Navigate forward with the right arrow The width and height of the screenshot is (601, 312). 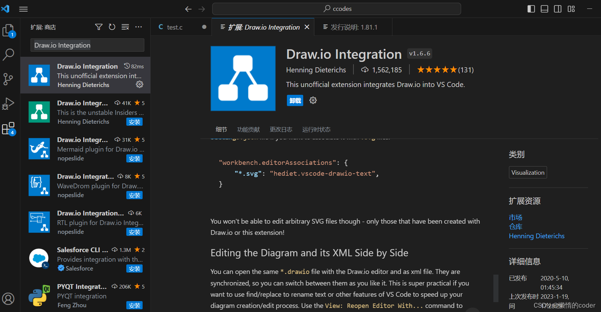point(202,9)
